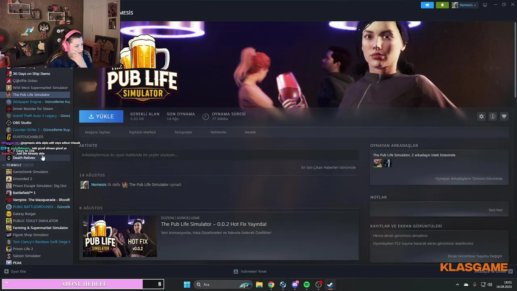
Task: Select Grounded 2 game icon
Action: [9, 179]
